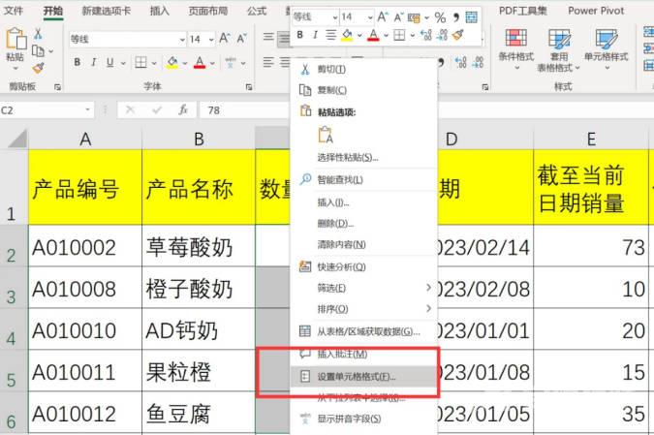Click the ribbon Copy icon
Viewport: 654px width, 435px height.
tap(38, 51)
